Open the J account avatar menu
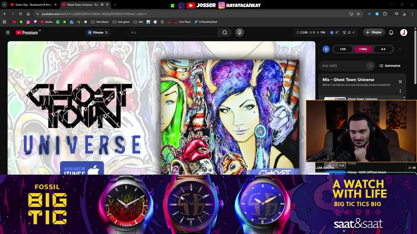 404,32
